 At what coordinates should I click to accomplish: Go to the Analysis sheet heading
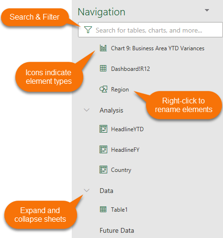coord(111,110)
